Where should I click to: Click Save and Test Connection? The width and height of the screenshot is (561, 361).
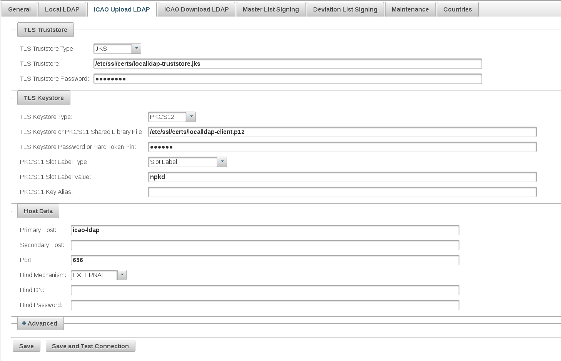90,346
